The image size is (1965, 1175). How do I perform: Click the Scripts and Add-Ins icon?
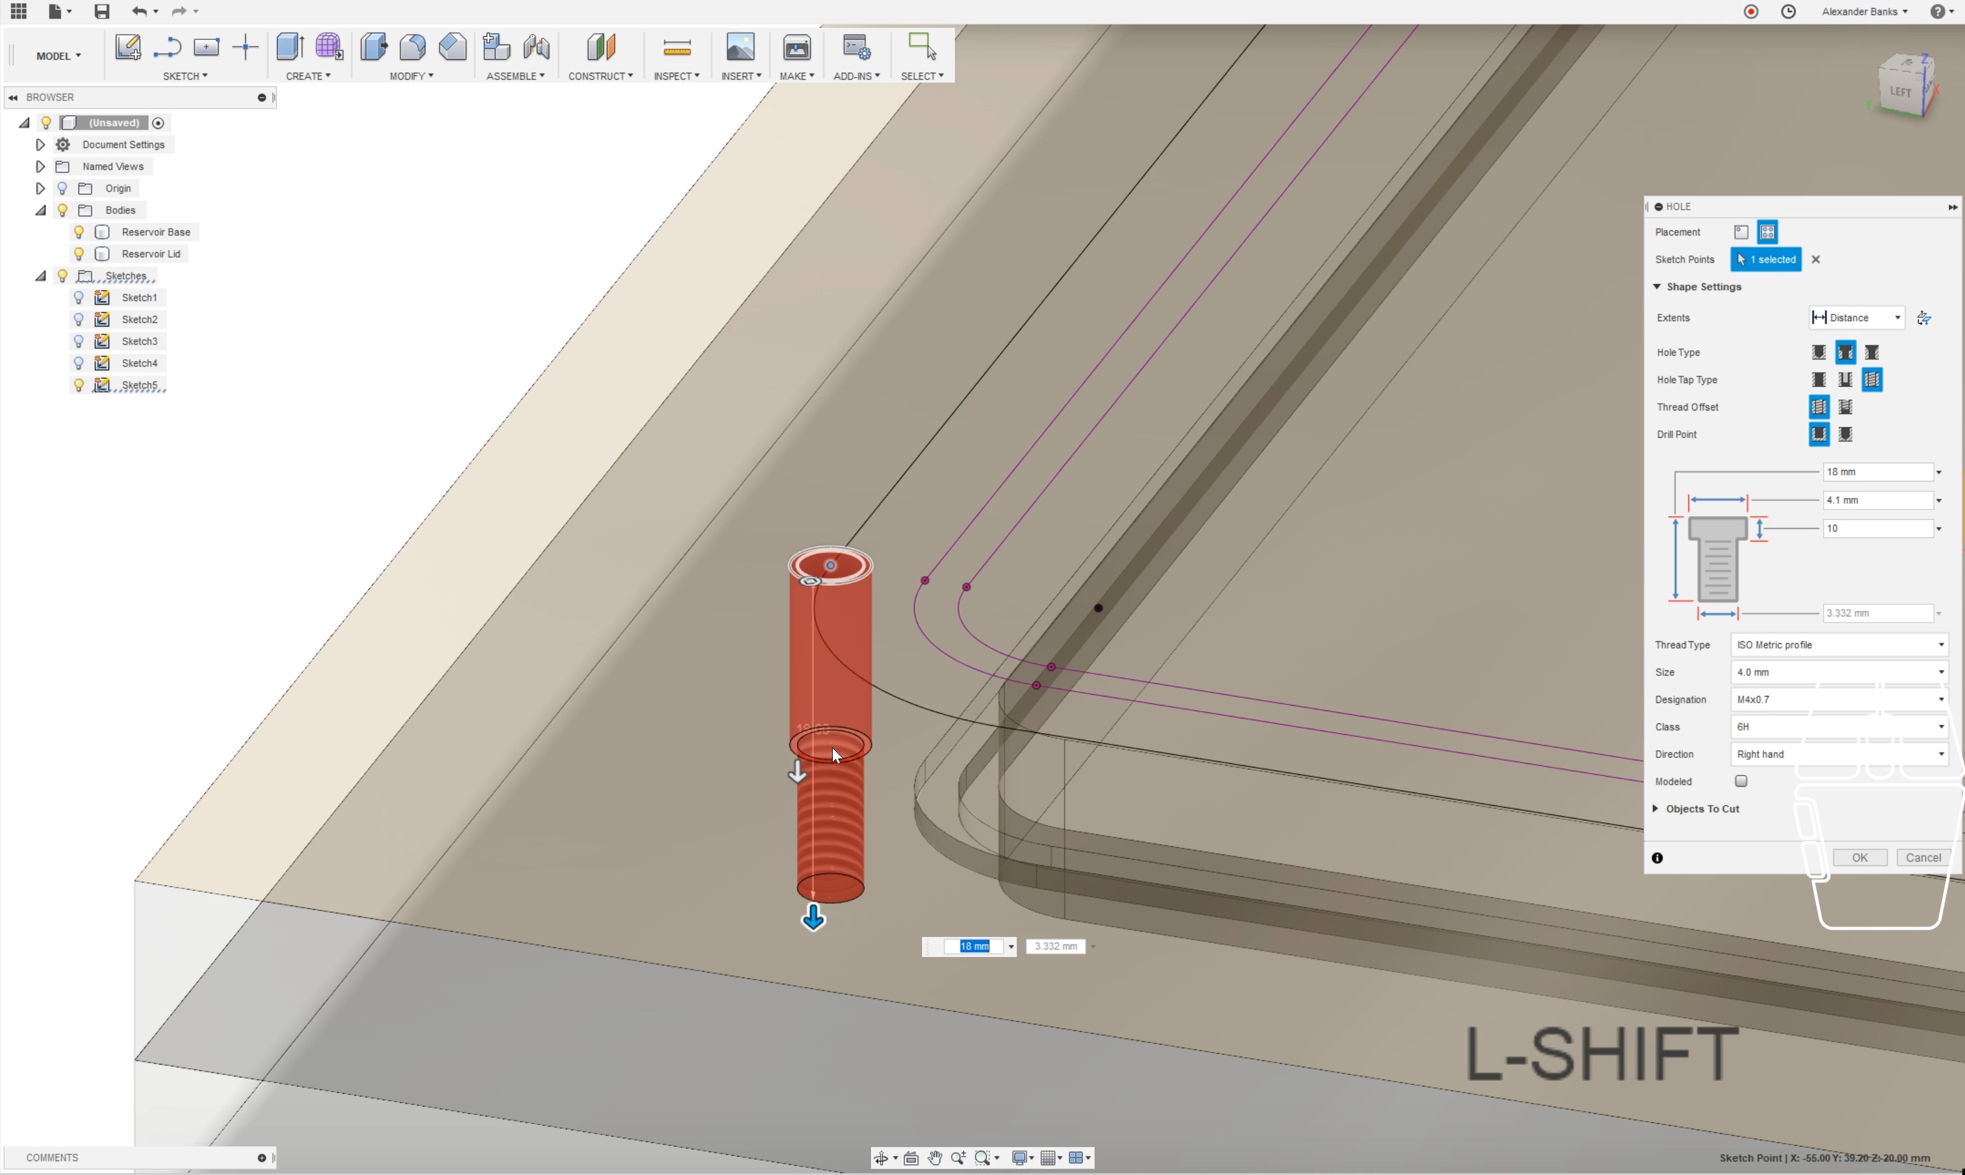click(855, 49)
